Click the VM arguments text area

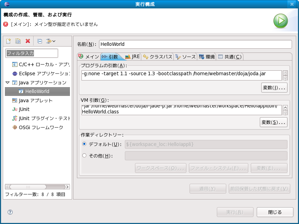(x=181, y=110)
